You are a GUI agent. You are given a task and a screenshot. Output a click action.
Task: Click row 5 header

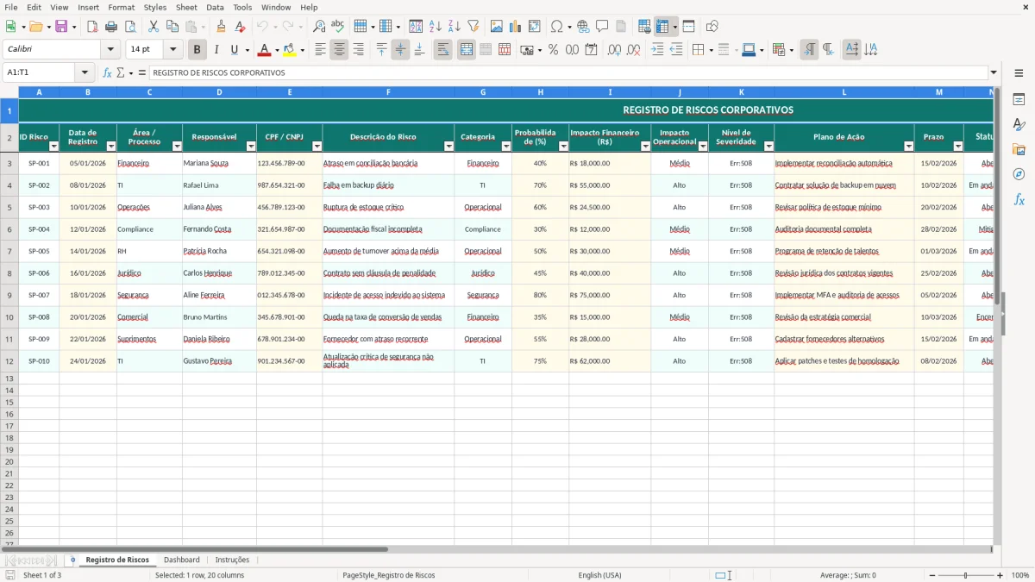[9, 207]
